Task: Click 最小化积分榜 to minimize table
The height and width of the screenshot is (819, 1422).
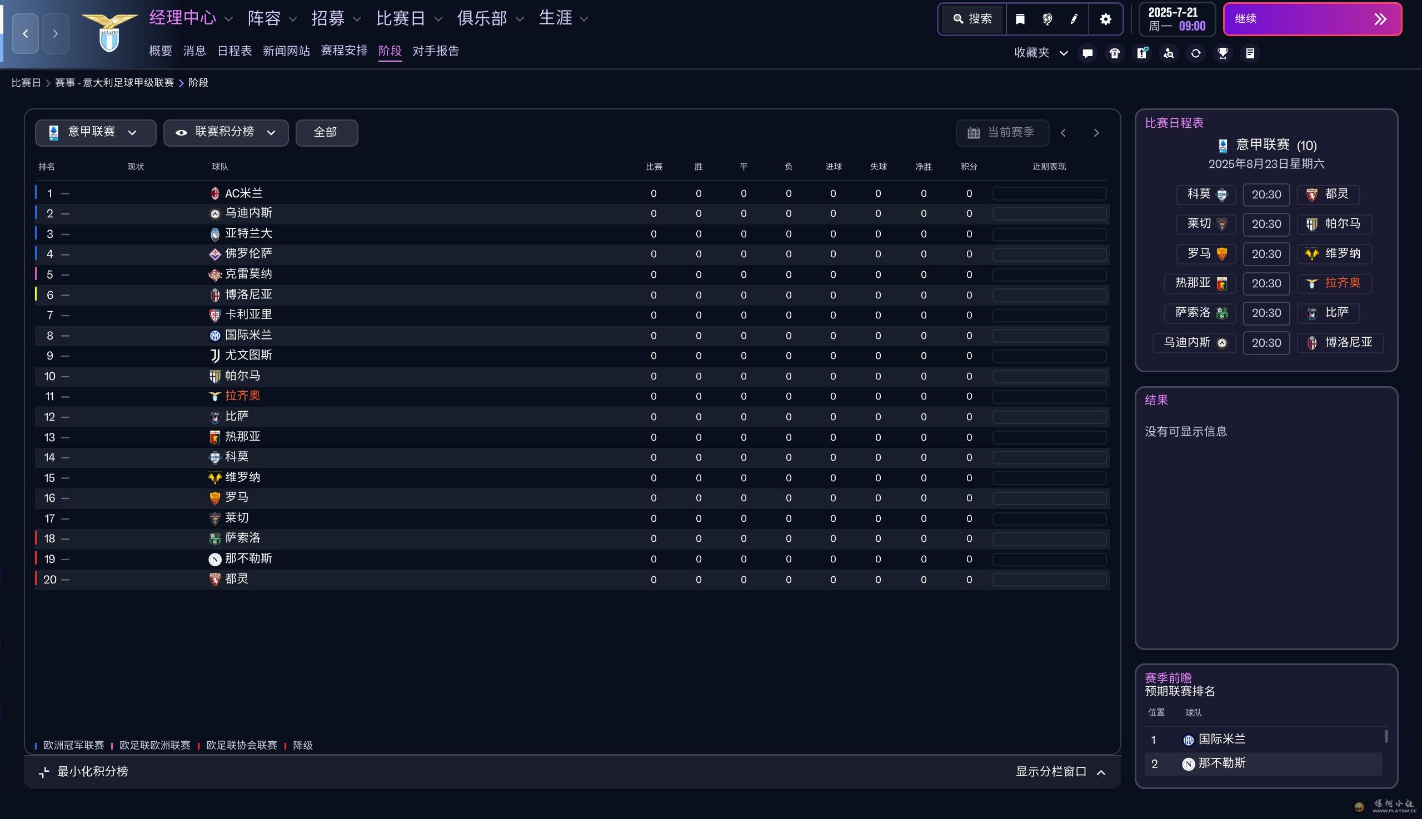Action: point(84,771)
